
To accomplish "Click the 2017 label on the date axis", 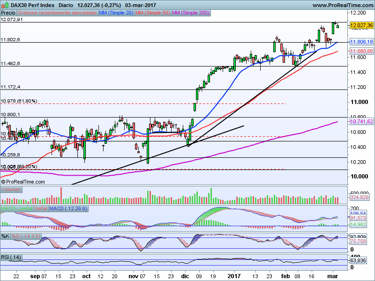I will click(234, 276).
